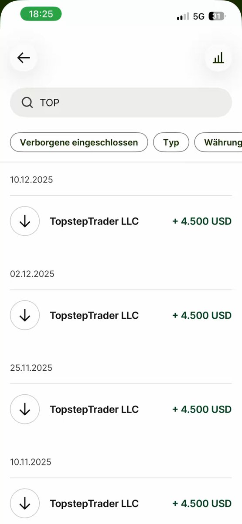This screenshot has height=524, width=242.
Task: Open the Typ filter dropdown
Action: 171,142
